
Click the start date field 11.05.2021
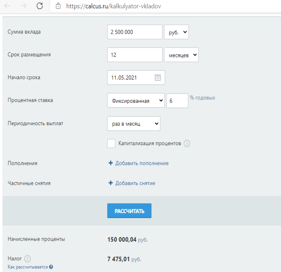tap(136, 78)
